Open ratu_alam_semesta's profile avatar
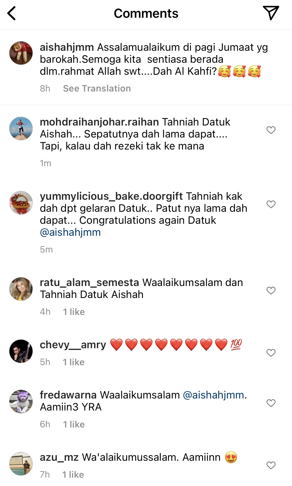 coord(21,289)
